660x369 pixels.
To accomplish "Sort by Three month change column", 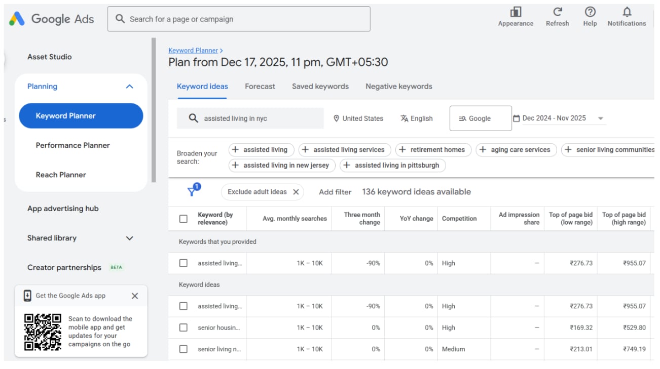I will click(x=362, y=219).
